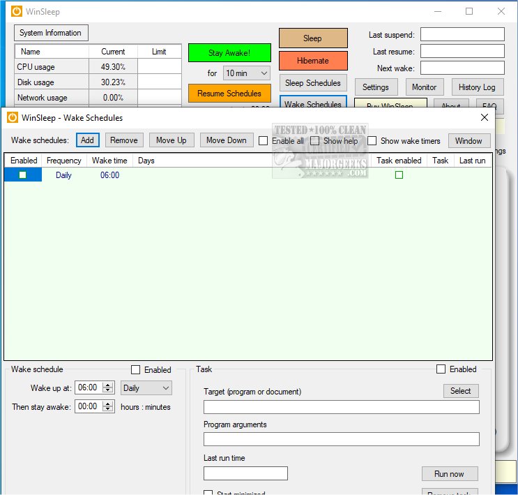Click the Last resume field

point(462,51)
